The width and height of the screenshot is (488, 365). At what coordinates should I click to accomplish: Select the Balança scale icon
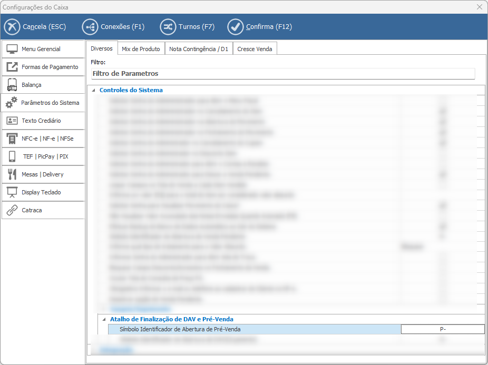[12, 85]
